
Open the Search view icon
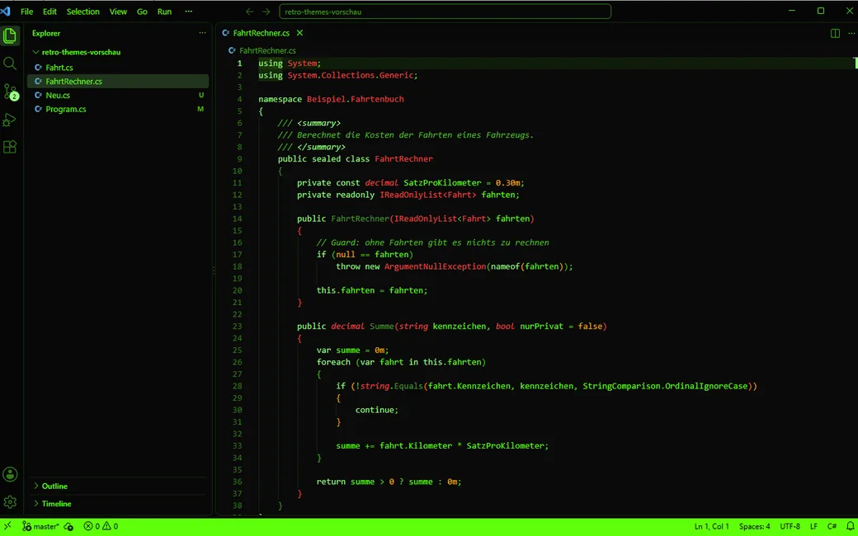click(x=10, y=63)
